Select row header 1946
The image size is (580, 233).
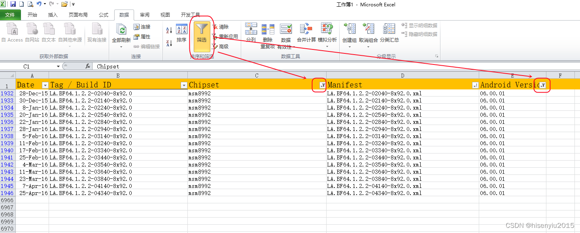point(8,193)
